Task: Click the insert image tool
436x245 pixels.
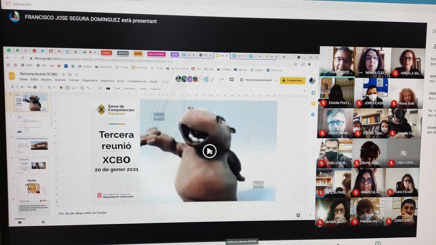Action: coord(73,87)
